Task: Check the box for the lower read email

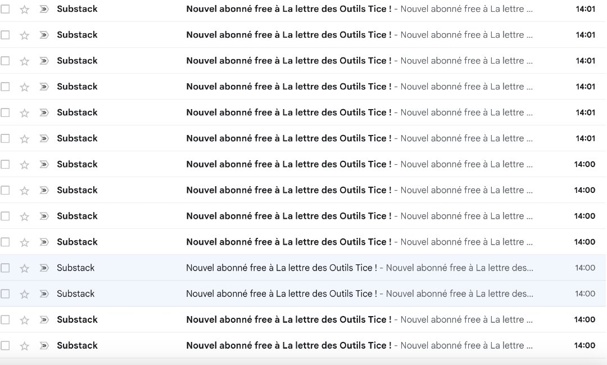Action: pyautogui.click(x=5, y=294)
